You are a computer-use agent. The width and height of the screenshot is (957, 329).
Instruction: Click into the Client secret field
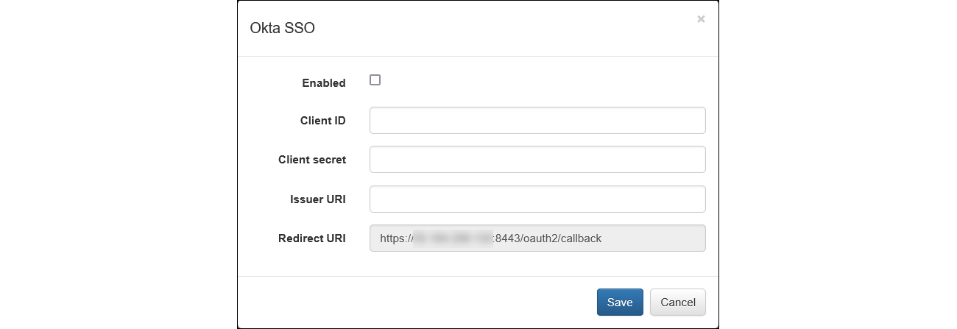coord(537,160)
